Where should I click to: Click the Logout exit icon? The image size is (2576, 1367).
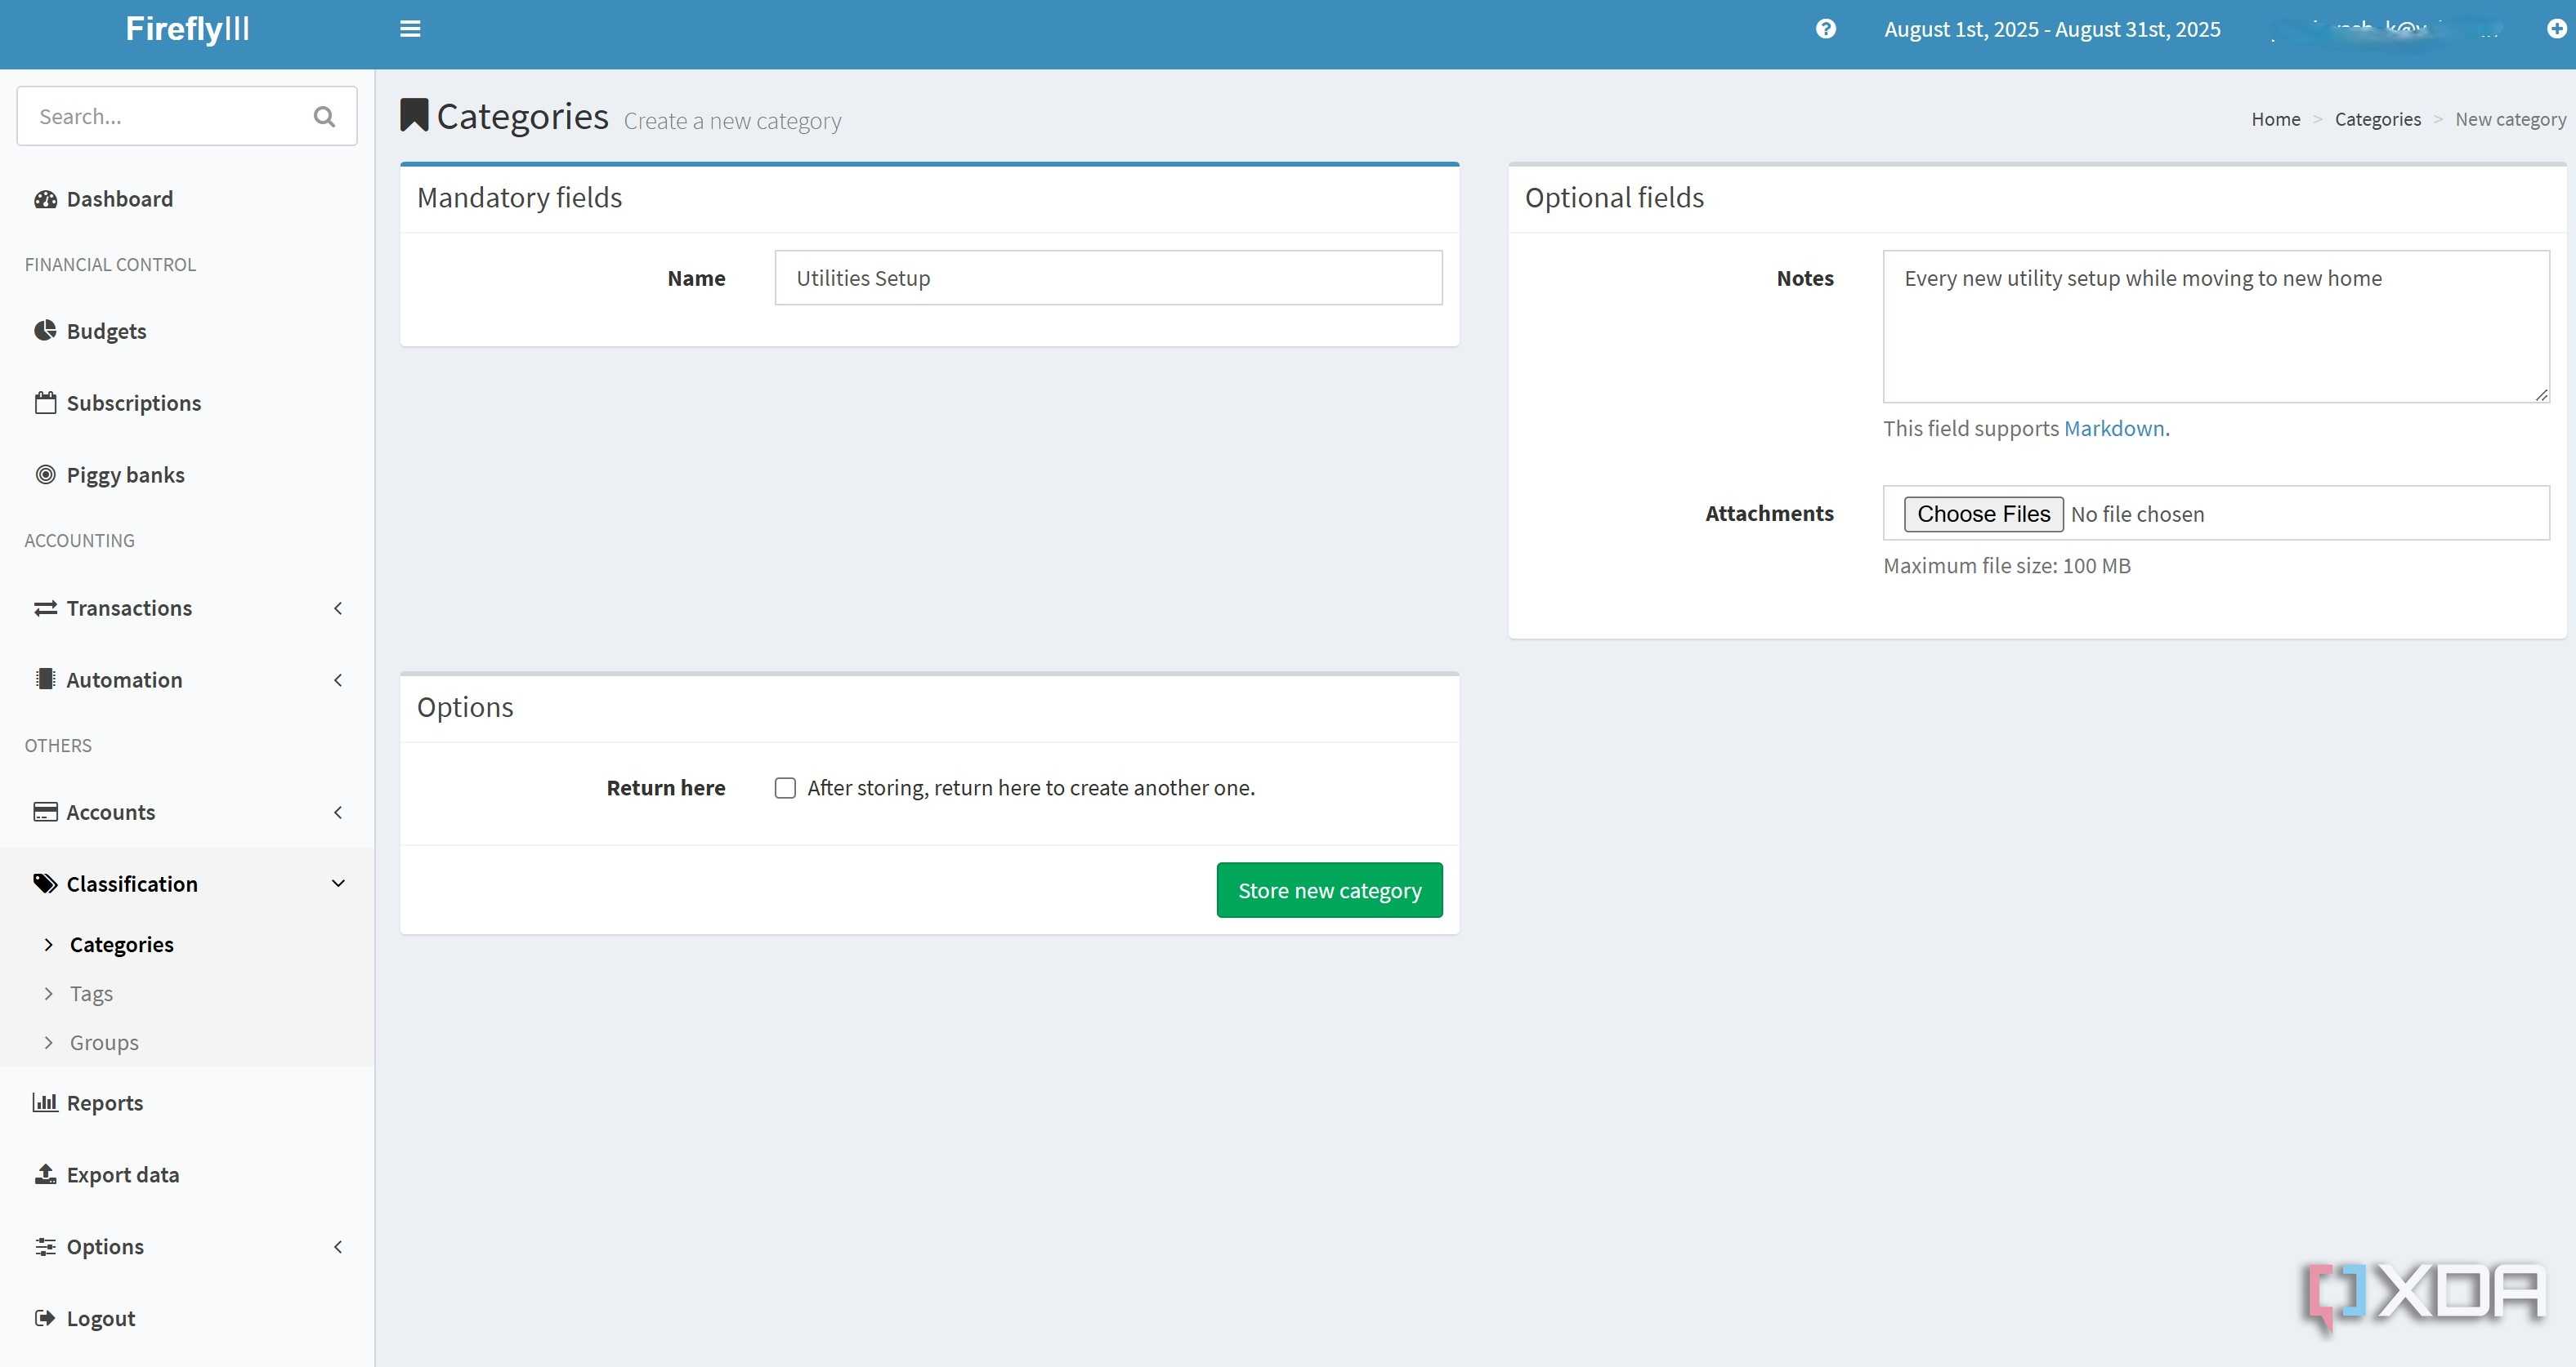pyautogui.click(x=45, y=1318)
